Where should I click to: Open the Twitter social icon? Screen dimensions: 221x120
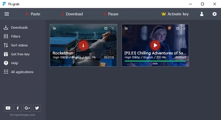pyautogui.click(x=37, y=108)
